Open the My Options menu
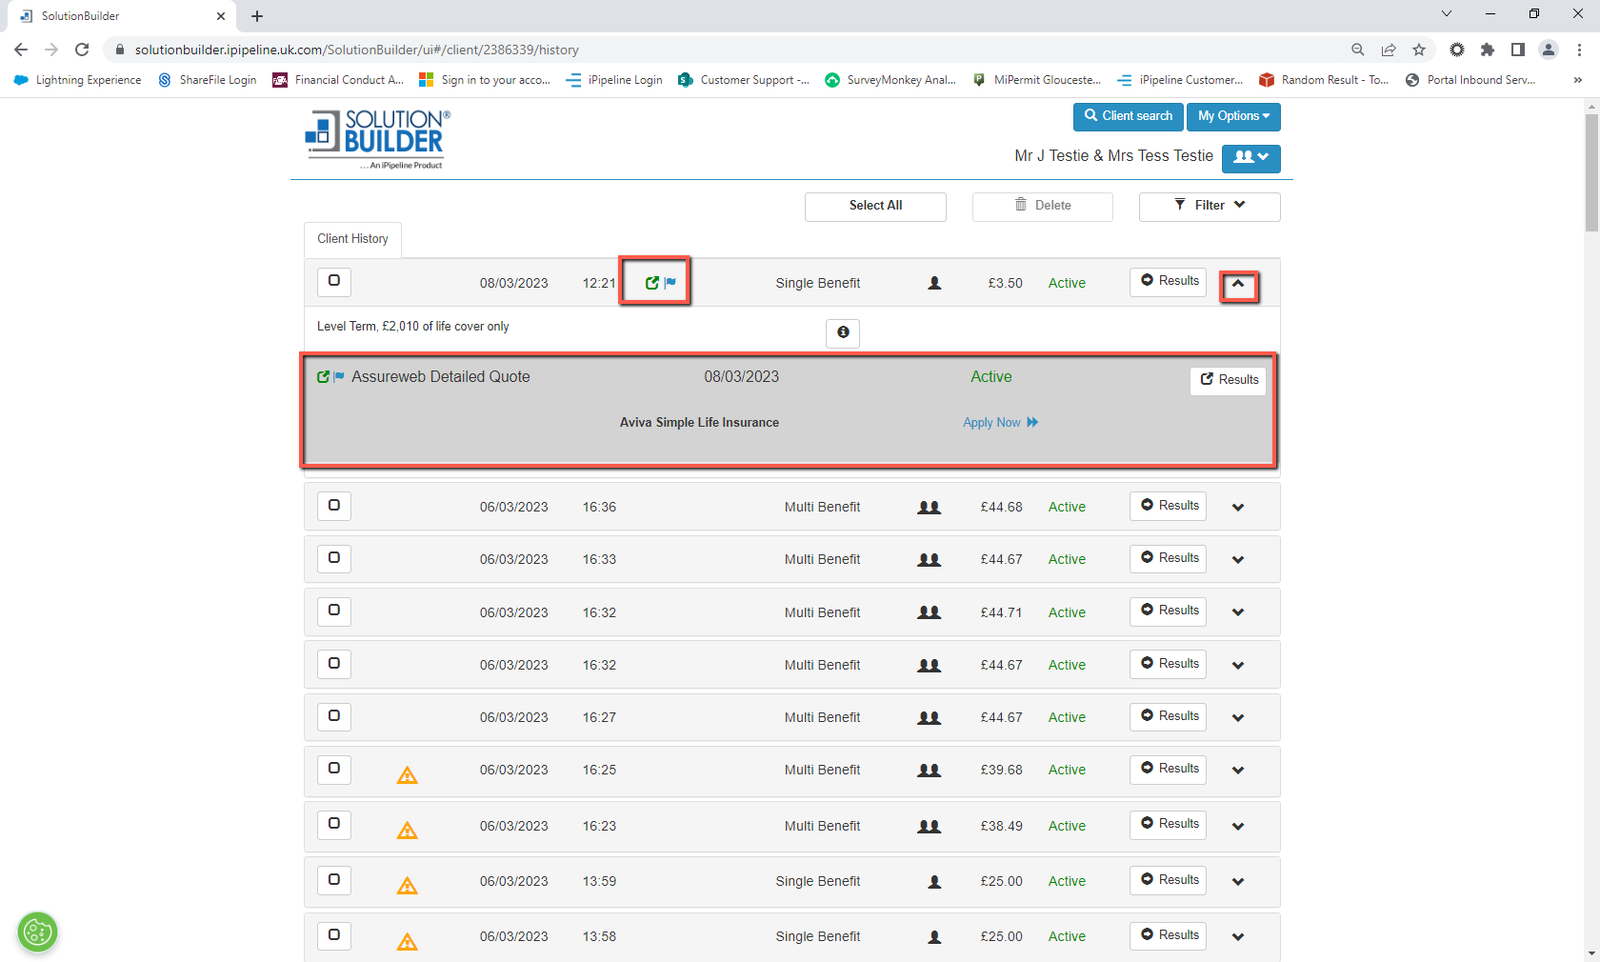The height and width of the screenshot is (962, 1600). [1233, 116]
